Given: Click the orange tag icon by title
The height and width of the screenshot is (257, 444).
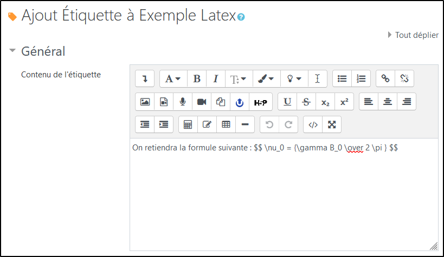Looking at the screenshot, I should click(x=12, y=17).
